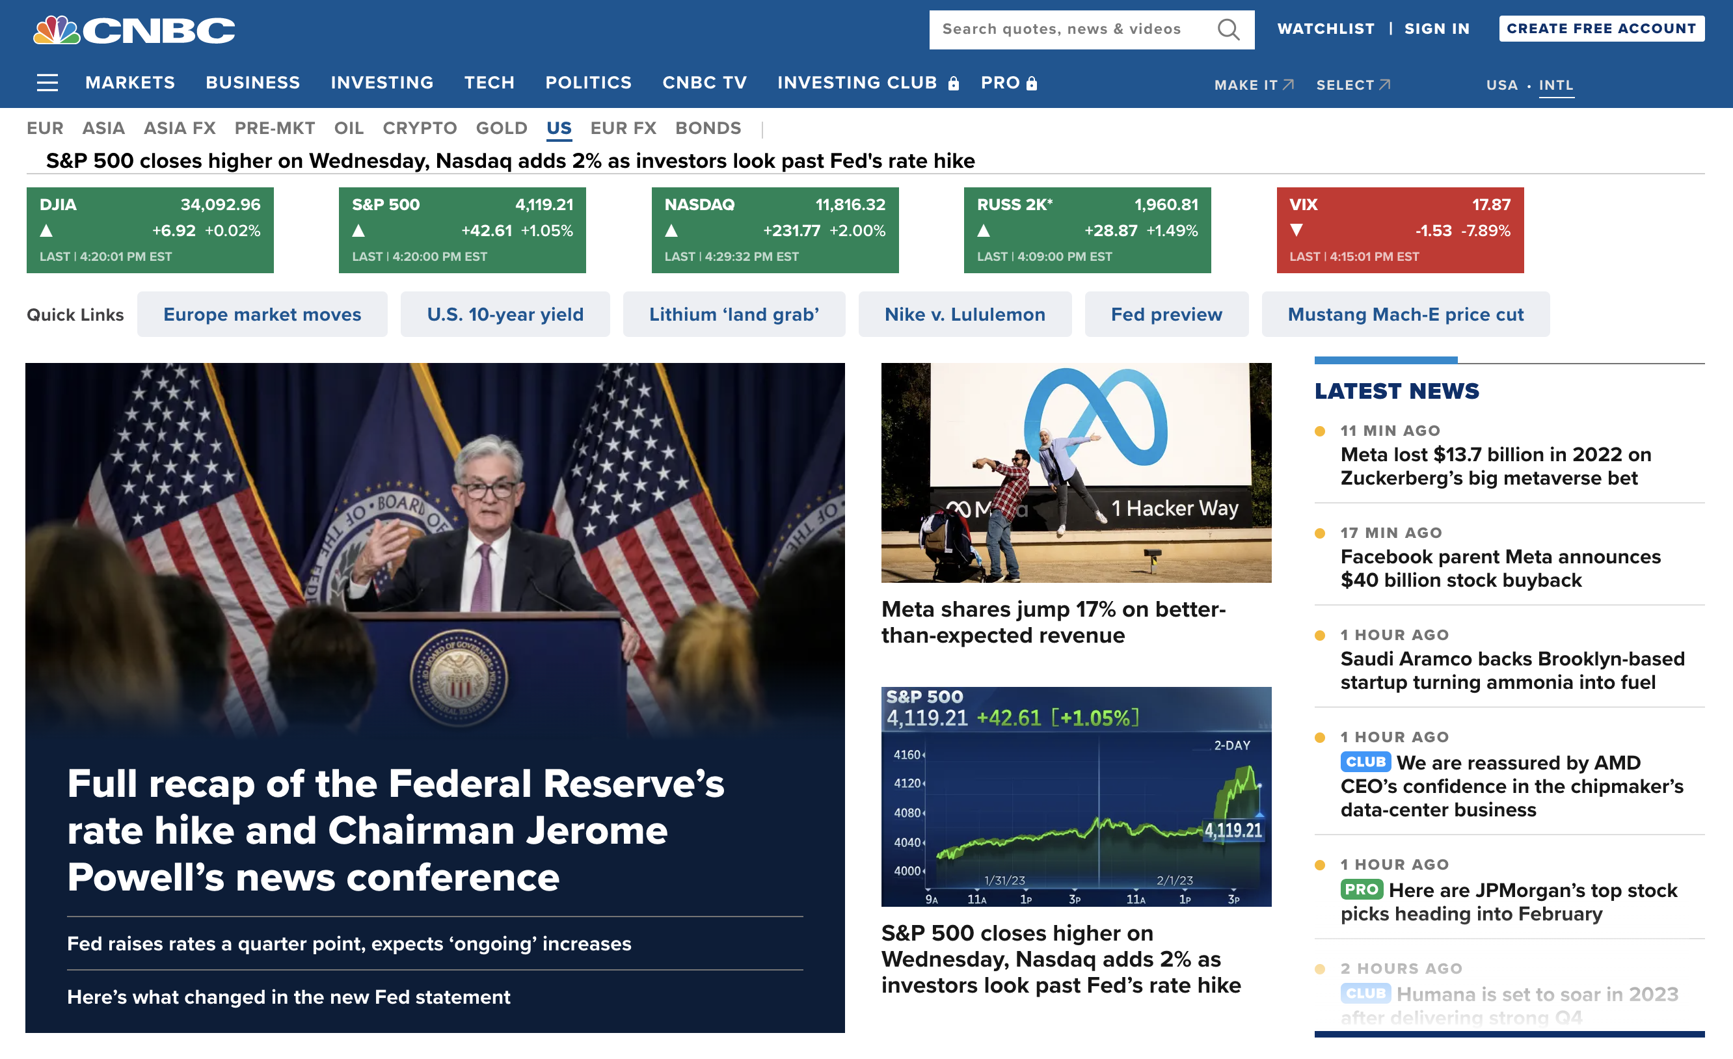Open the Business menu
The height and width of the screenshot is (1059, 1733).
pos(252,83)
